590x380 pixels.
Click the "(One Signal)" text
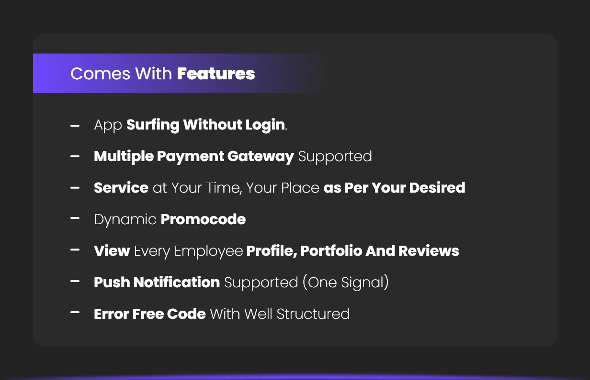(x=345, y=282)
